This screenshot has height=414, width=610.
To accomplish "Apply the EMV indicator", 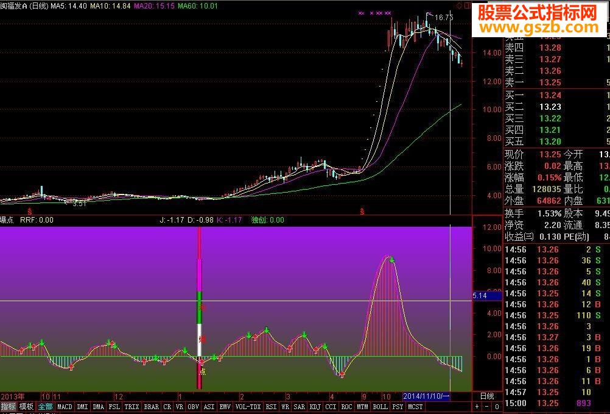I will [x=225, y=407].
